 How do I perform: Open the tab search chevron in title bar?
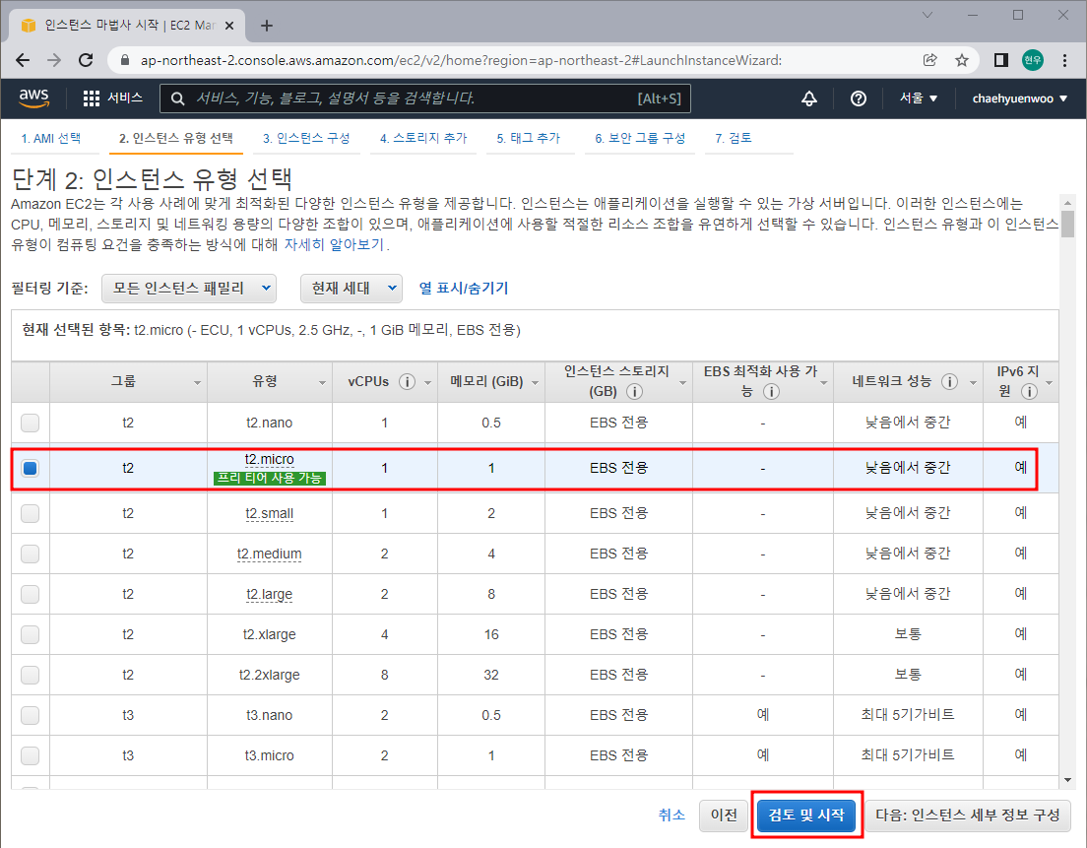tap(927, 15)
